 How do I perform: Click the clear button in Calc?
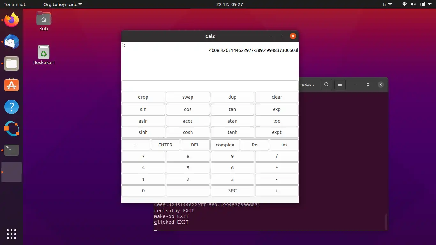(277, 97)
